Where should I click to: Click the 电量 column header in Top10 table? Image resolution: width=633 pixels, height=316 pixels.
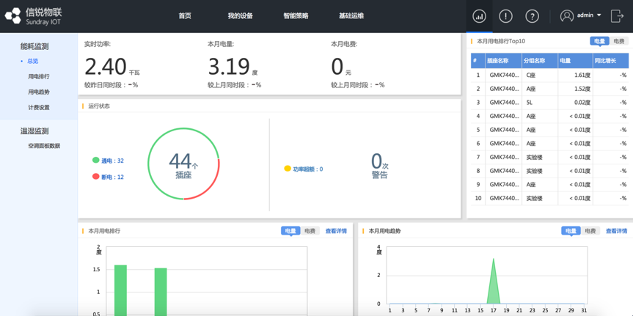tap(575, 61)
